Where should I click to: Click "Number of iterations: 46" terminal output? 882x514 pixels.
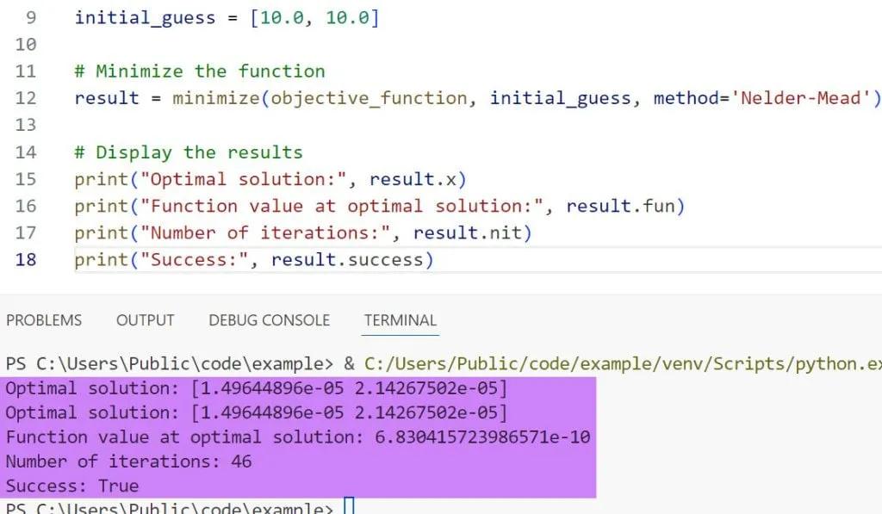129,461
